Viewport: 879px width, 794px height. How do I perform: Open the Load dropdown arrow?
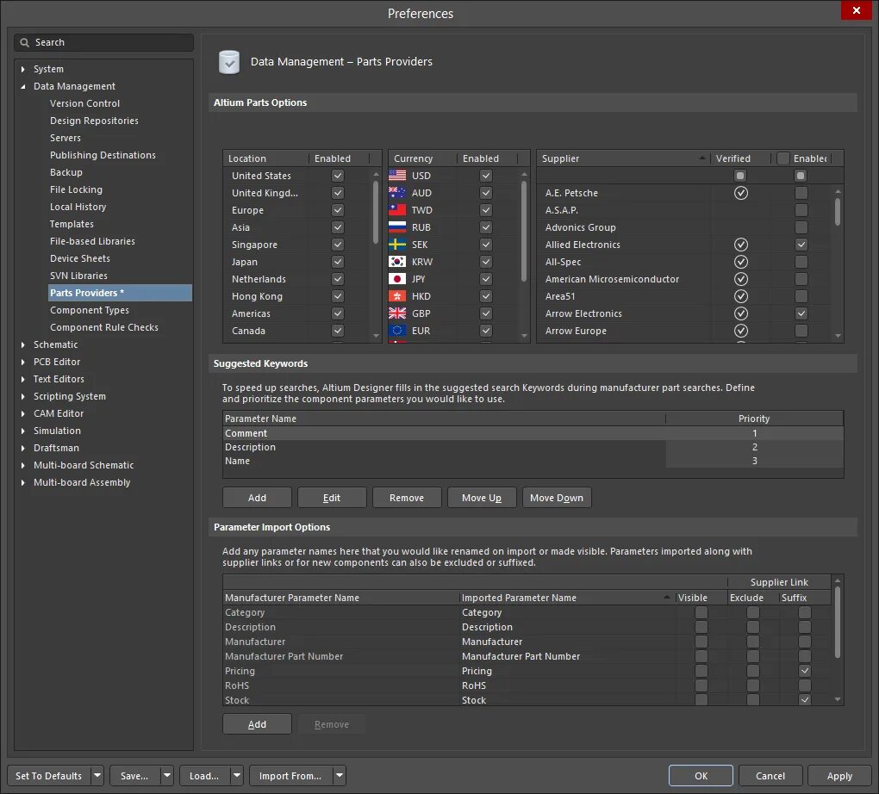click(237, 776)
